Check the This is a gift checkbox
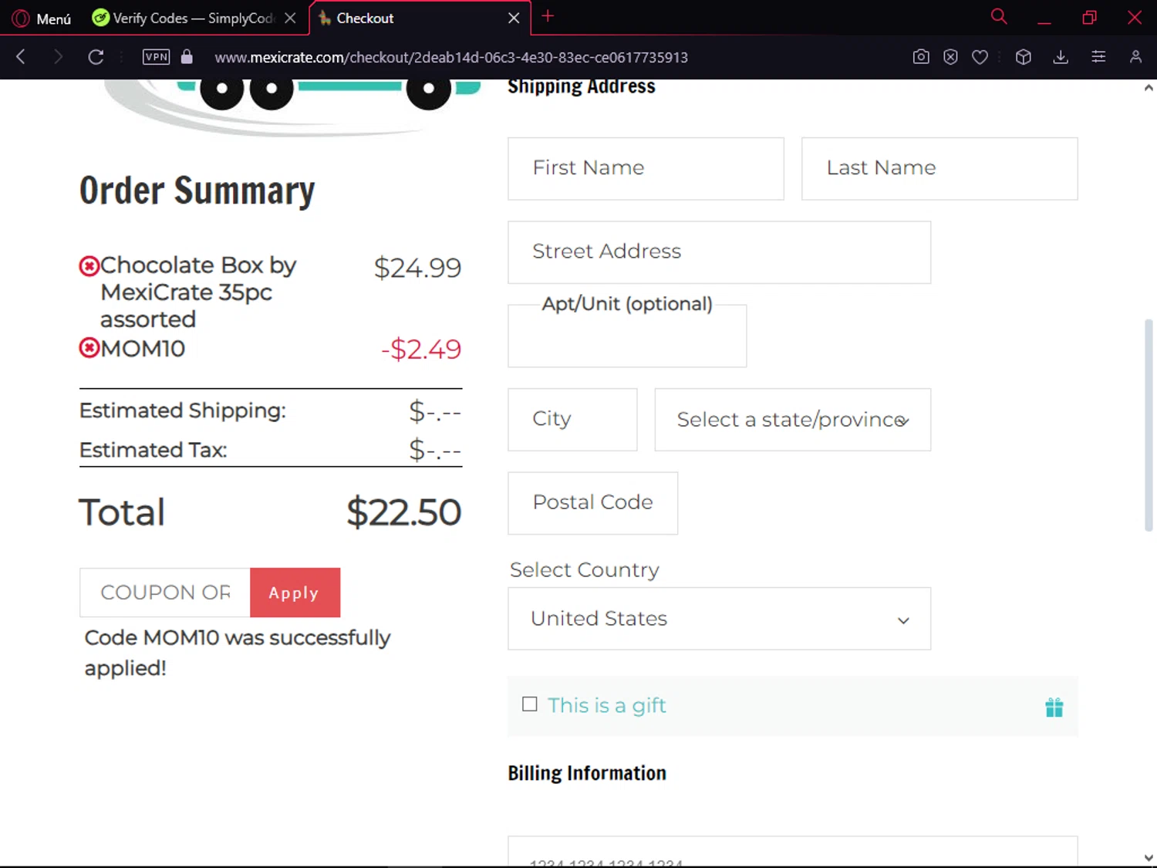 (x=529, y=704)
